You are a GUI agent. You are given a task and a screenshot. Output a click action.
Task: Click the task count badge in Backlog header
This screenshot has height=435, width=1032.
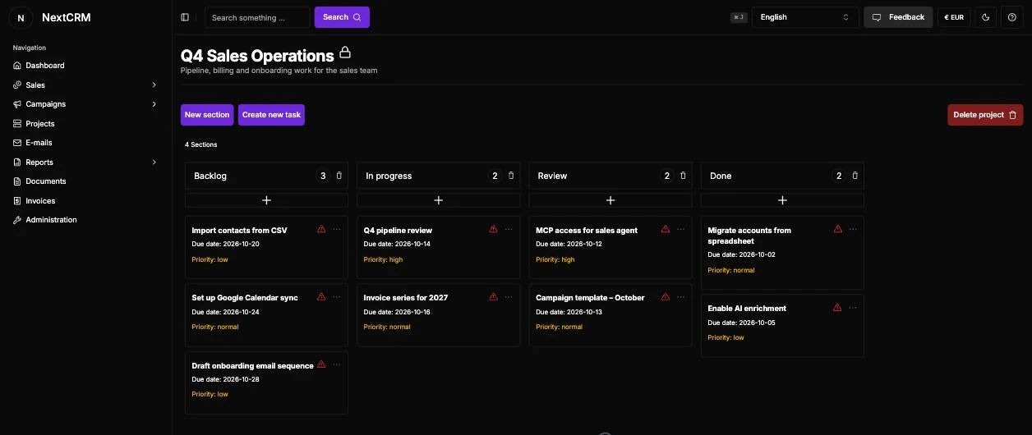tap(323, 176)
